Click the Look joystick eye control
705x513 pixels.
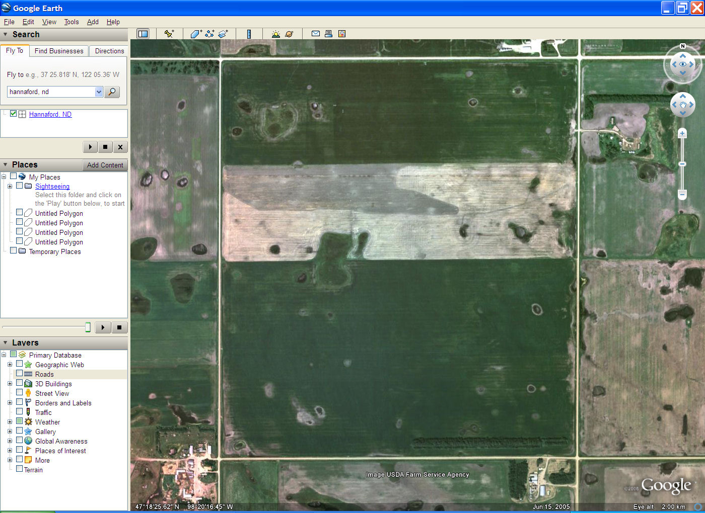[x=683, y=64]
